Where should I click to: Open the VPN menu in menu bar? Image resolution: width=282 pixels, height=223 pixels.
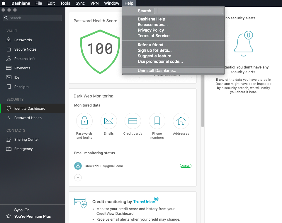tap(94, 3)
